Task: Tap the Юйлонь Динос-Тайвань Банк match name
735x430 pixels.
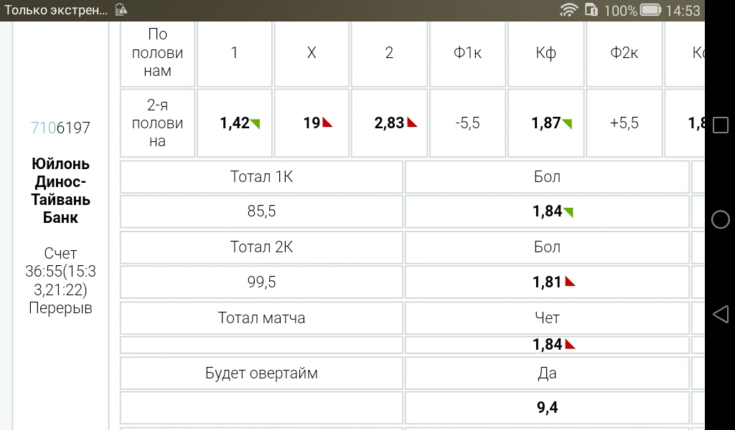Action: [x=60, y=191]
